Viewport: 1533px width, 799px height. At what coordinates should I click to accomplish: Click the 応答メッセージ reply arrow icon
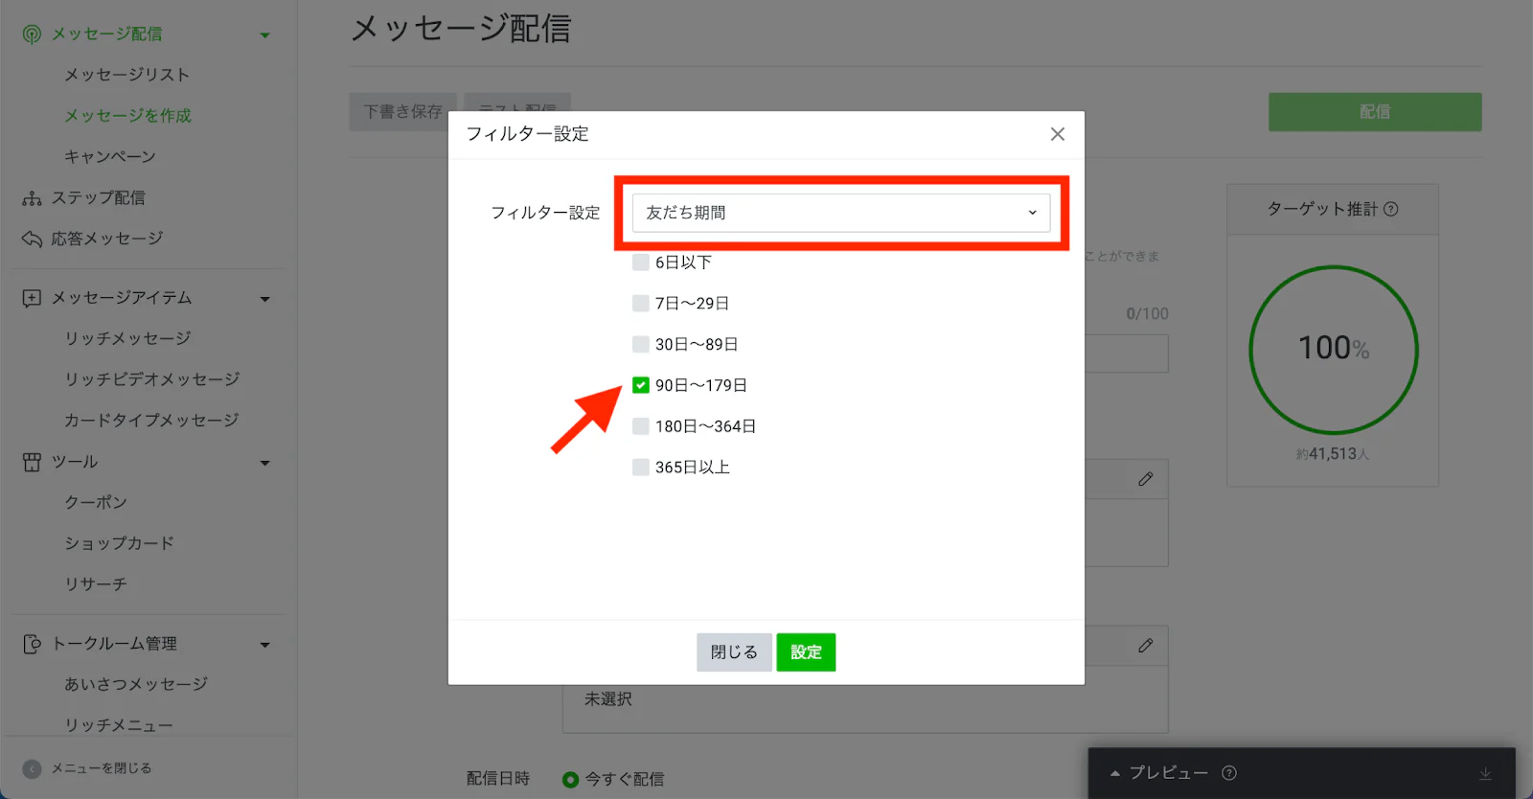pyautogui.click(x=32, y=239)
